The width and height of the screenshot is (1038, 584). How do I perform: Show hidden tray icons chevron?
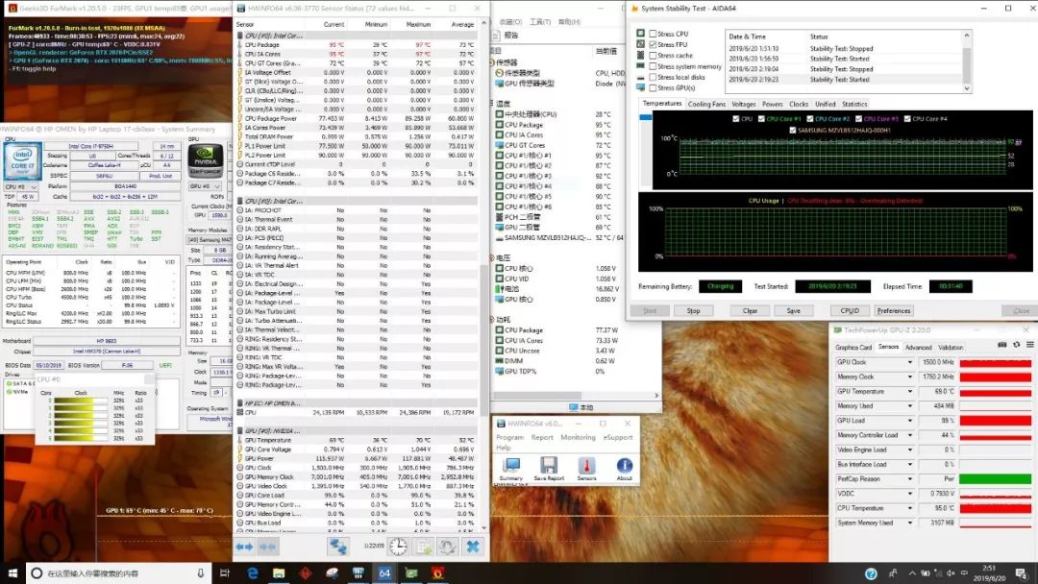pyautogui.click(x=912, y=573)
